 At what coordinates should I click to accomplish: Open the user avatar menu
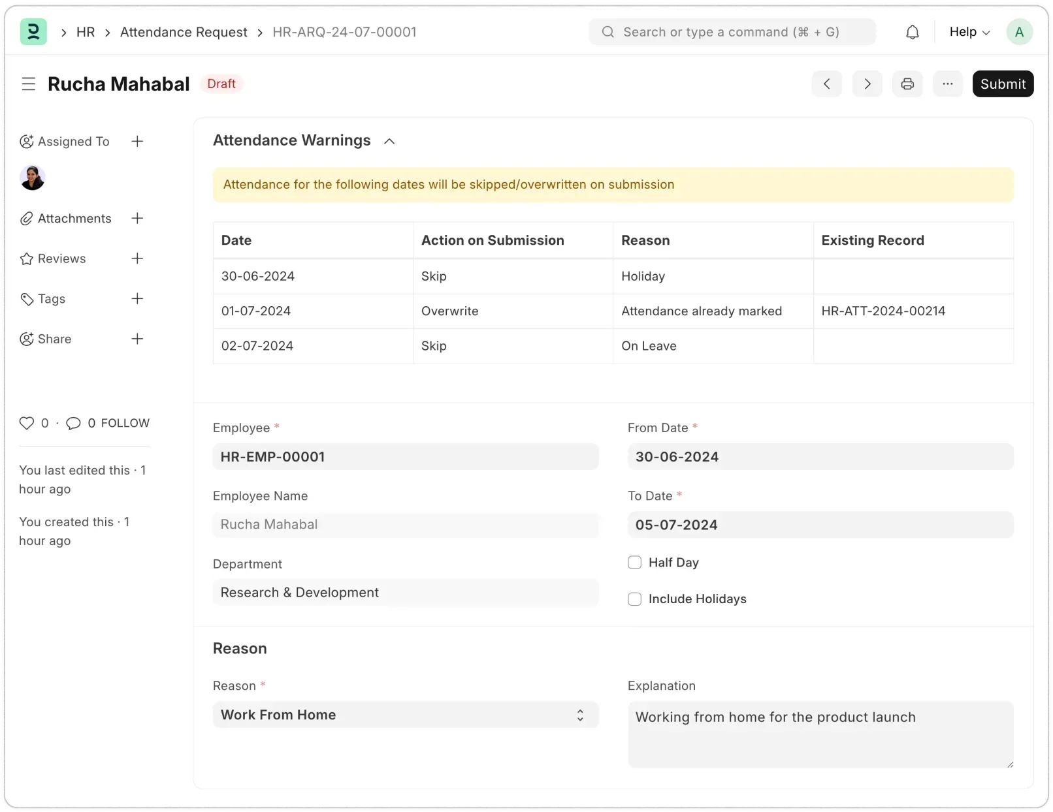[1019, 31]
